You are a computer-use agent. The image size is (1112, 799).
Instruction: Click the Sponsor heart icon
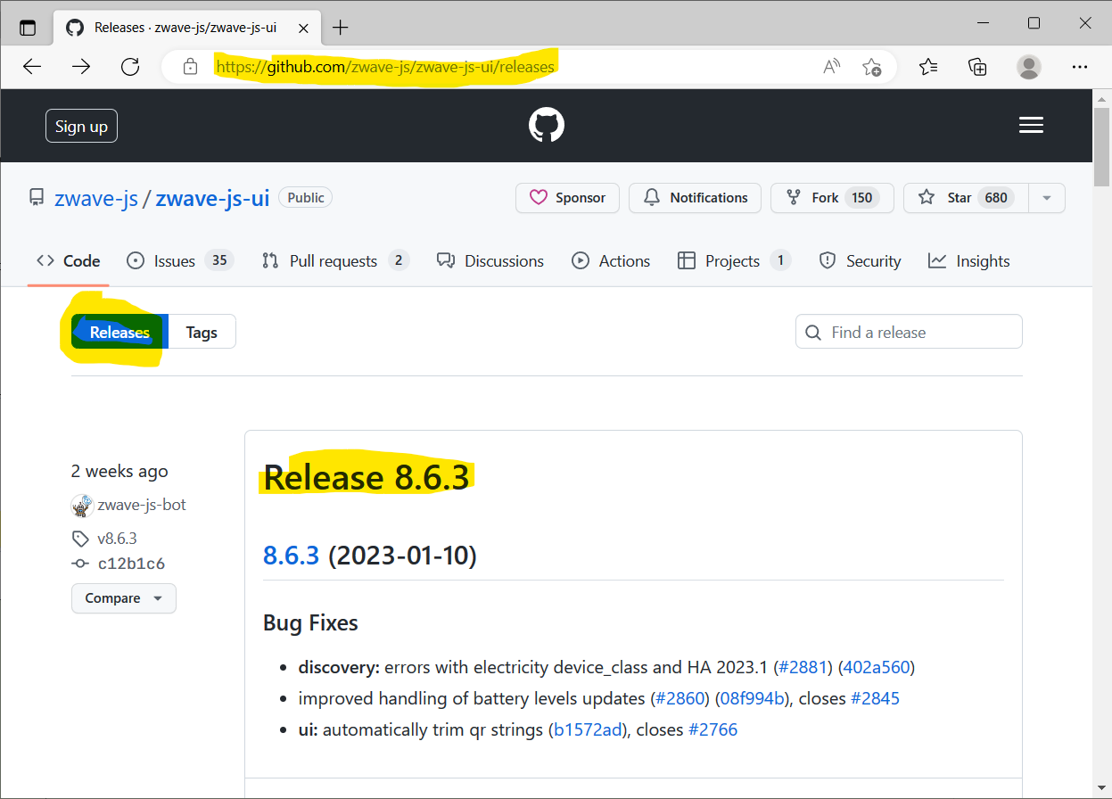(538, 197)
